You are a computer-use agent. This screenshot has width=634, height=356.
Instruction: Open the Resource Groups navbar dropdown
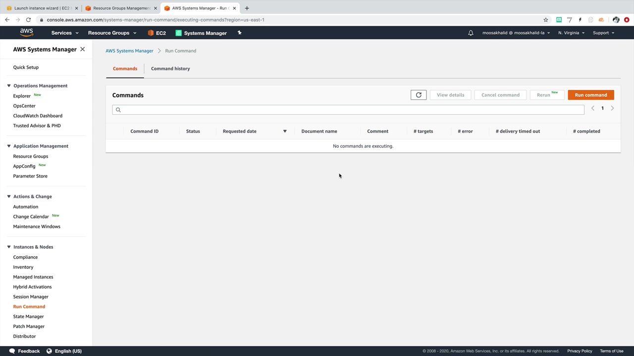[112, 33]
